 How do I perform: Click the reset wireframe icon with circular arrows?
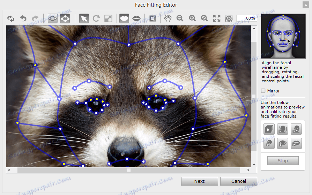point(11,18)
